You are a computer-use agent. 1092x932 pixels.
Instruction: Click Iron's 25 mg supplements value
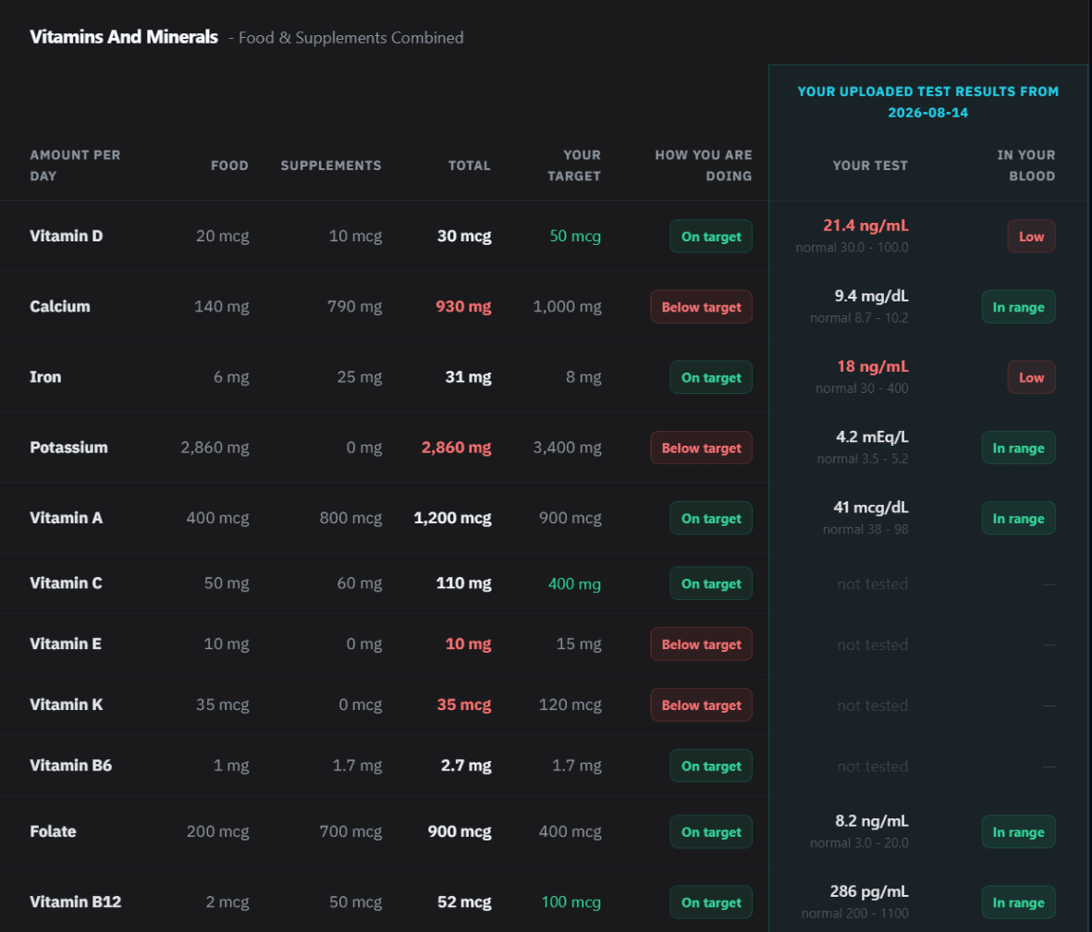click(x=360, y=377)
